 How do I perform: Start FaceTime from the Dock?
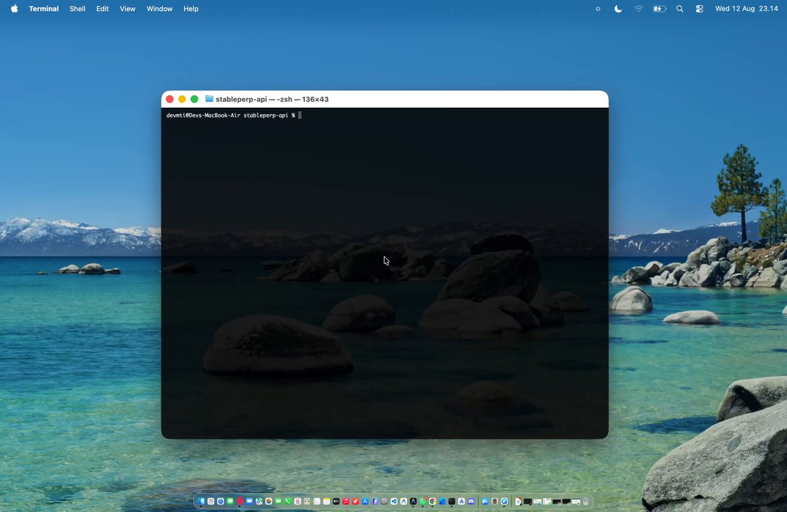tap(278, 501)
